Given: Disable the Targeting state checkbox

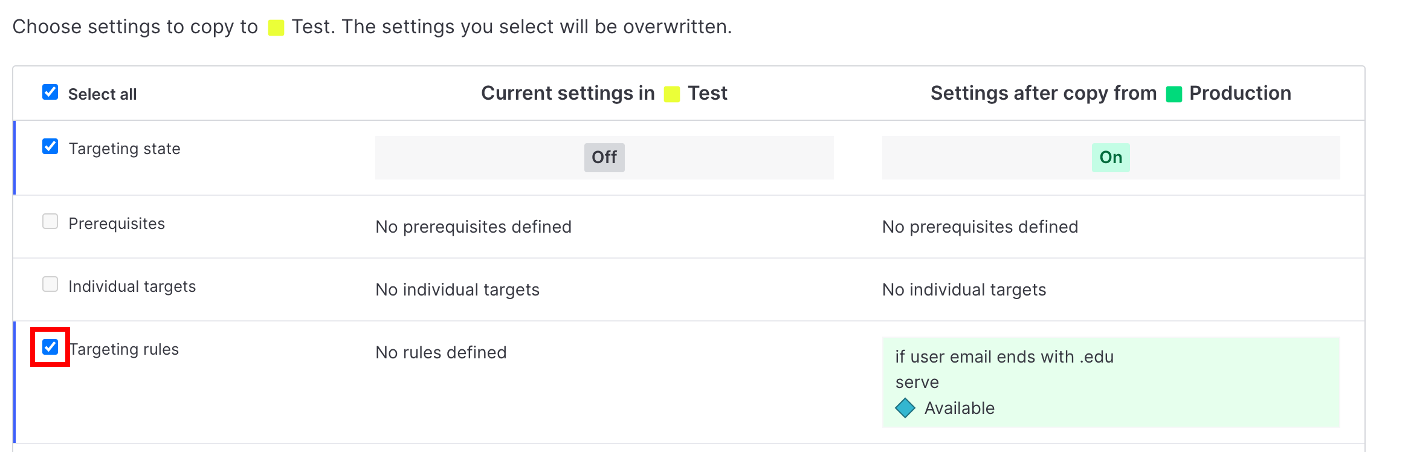Looking at the screenshot, I should point(50,146).
